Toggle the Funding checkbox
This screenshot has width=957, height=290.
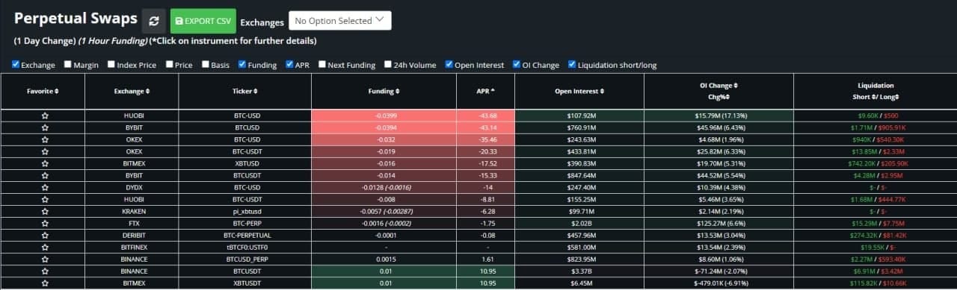pos(242,65)
